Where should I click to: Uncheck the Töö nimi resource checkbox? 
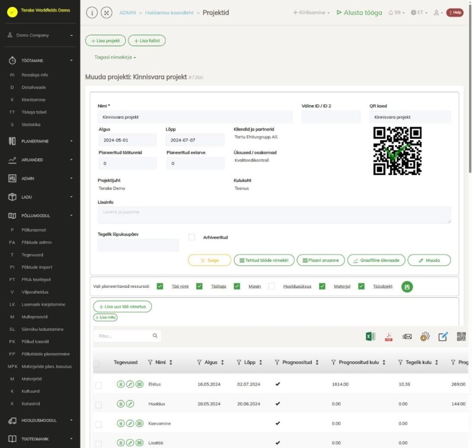(160, 286)
